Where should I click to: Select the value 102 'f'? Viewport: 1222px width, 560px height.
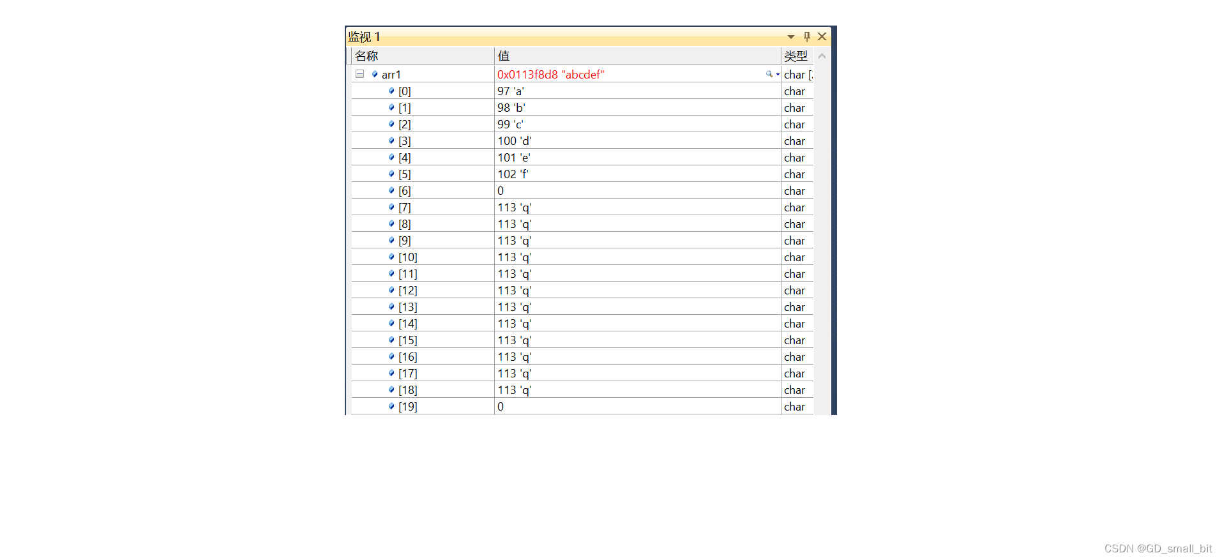(x=513, y=174)
